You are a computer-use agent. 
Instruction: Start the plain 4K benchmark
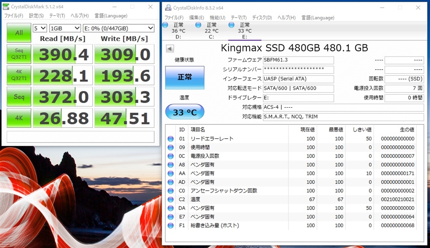pos(19,118)
